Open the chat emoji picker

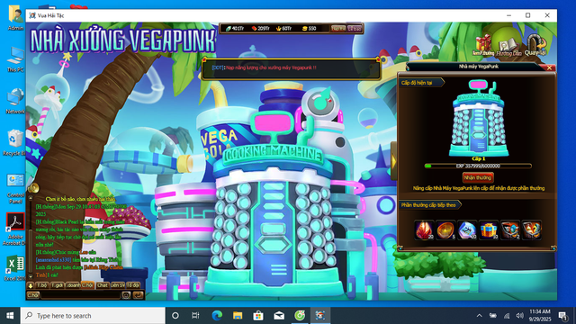pyautogui.click(x=126, y=295)
